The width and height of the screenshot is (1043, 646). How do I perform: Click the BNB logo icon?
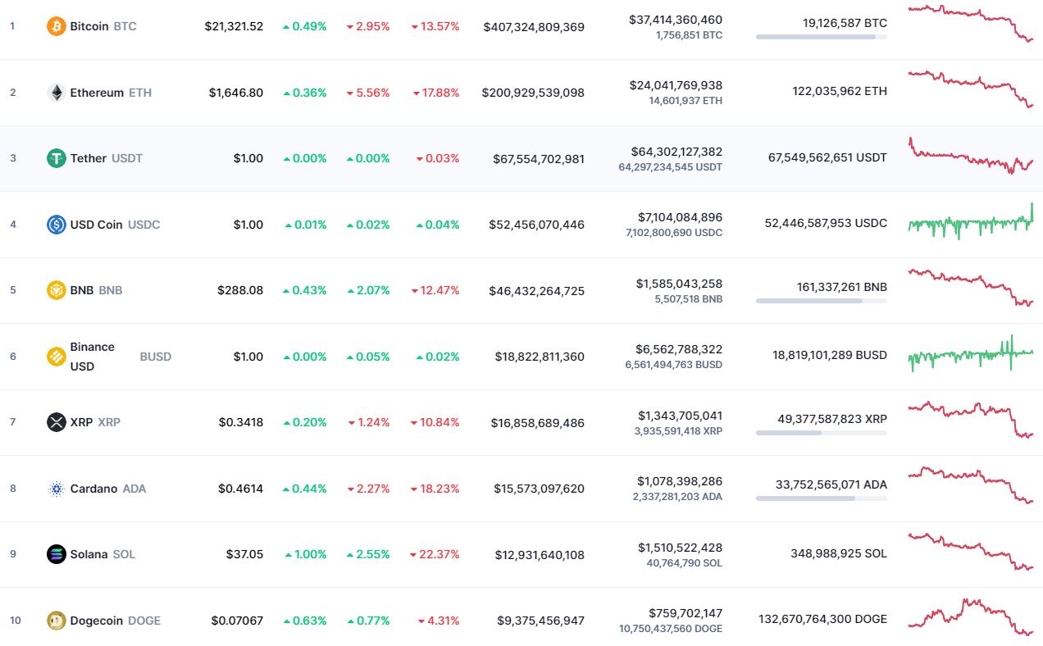click(x=57, y=290)
